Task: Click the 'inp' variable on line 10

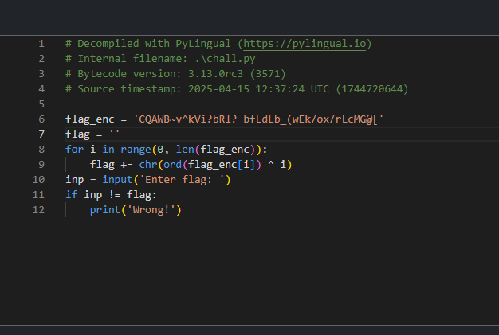Action: tap(74, 180)
